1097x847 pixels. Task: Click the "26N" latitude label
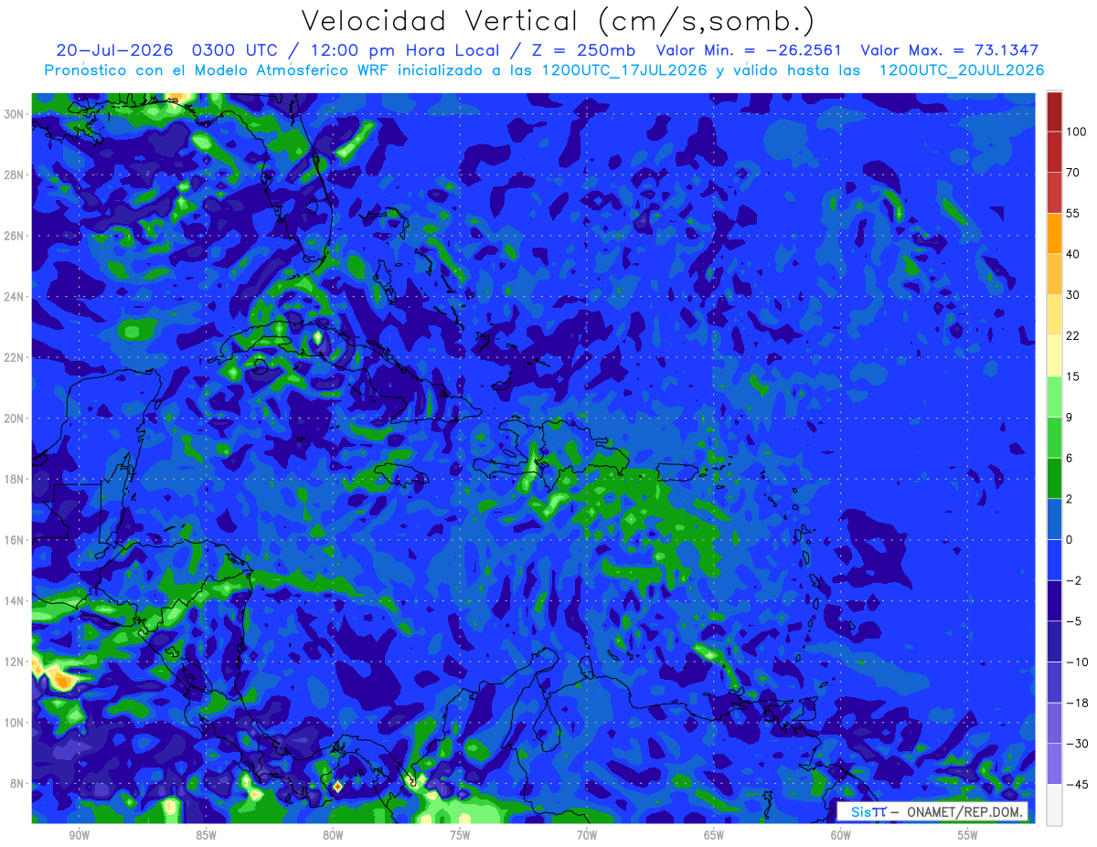click(14, 236)
